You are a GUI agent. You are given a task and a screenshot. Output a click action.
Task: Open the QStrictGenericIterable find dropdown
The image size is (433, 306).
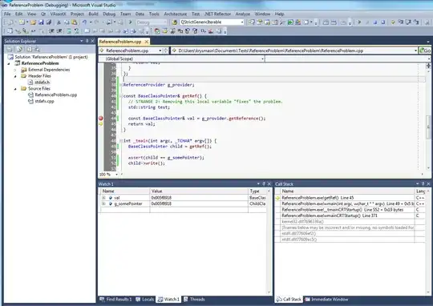pyautogui.click(x=242, y=22)
